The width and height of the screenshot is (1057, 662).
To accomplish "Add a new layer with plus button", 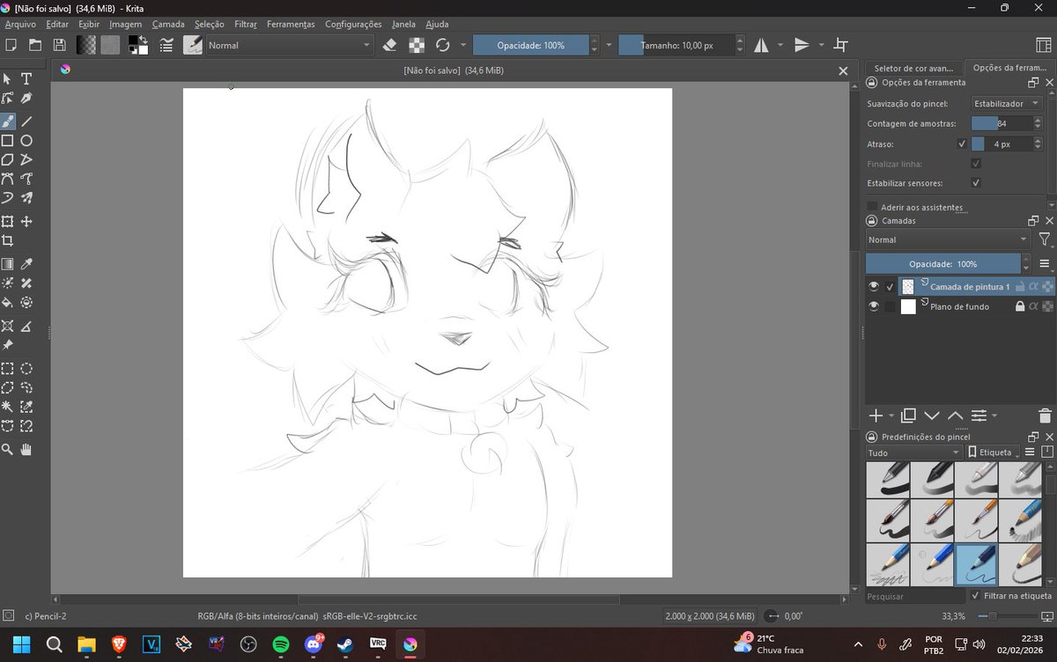I will click(876, 416).
